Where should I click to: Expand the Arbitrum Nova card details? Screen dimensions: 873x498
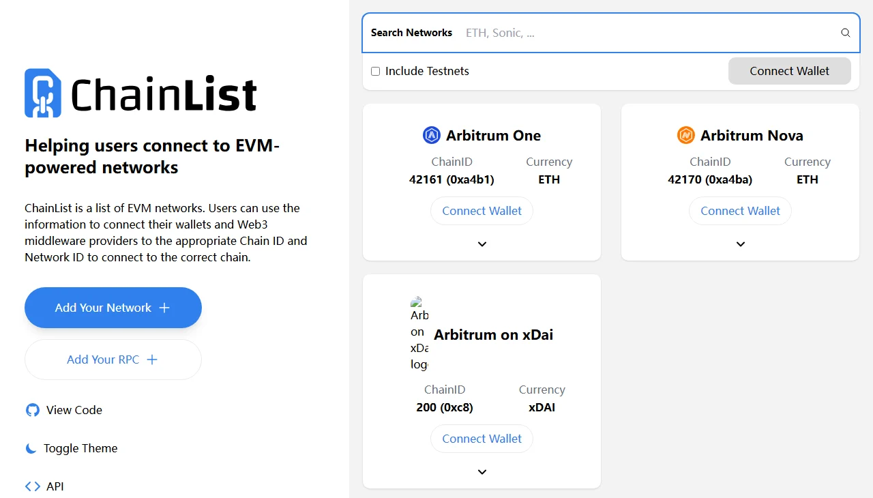point(741,244)
